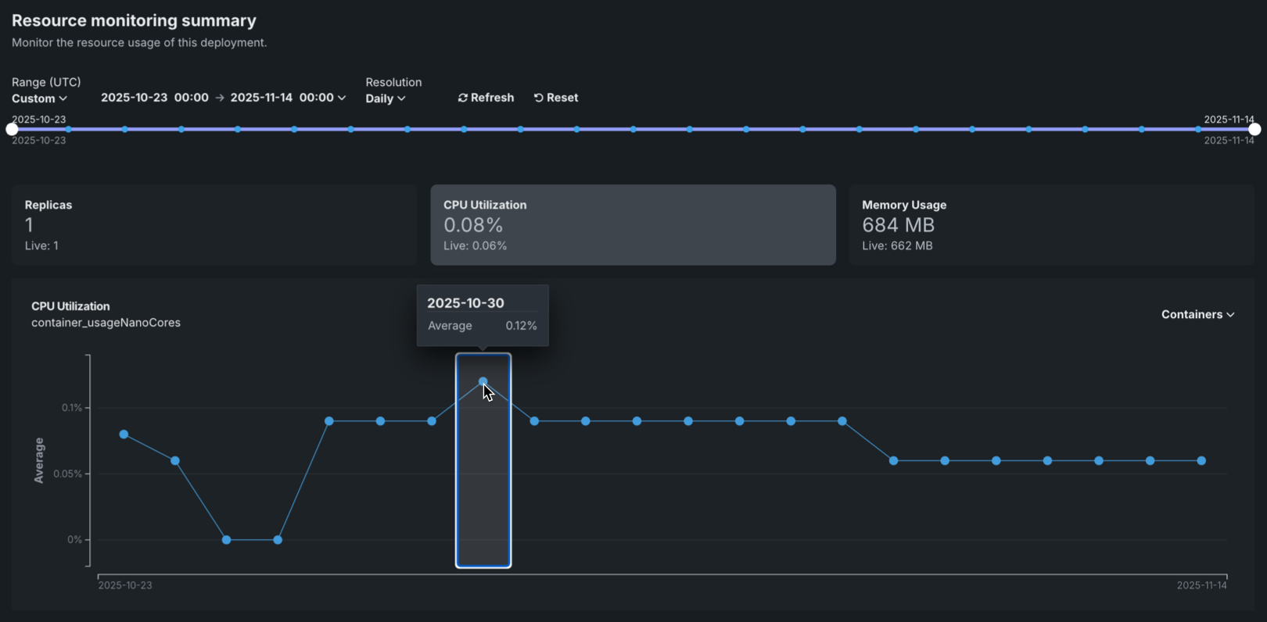The width and height of the screenshot is (1267, 622).
Task: Expand the Containers dropdown
Action: click(x=1197, y=314)
